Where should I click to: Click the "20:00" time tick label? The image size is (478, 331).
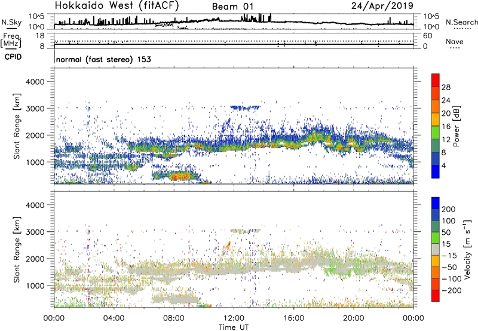tap(353, 318)
